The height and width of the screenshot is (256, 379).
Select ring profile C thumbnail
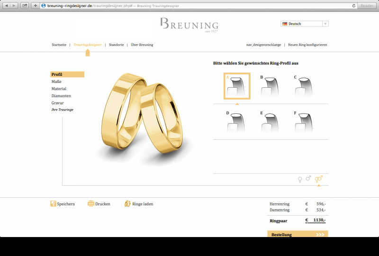tap(304, 86)
